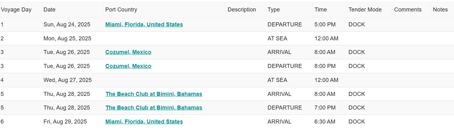Select the Wed, Aug 27, 2025 date cell
Viewport: 454px width, 135px height.
[68, 80]
